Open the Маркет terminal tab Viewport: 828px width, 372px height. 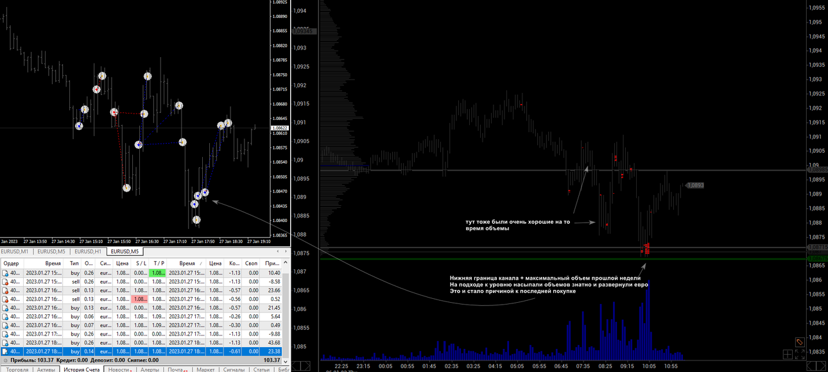pos(205,369)
